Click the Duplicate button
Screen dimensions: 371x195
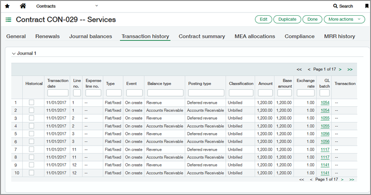point(287,19)
